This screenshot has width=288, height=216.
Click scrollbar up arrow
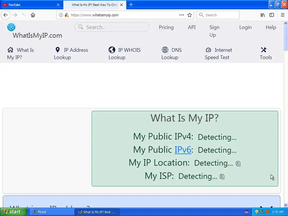285,23
